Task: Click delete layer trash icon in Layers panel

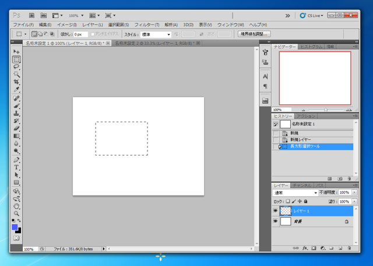Action: (x=349, y=249)
